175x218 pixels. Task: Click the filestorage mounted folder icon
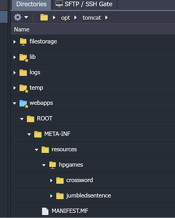point(23,42)
